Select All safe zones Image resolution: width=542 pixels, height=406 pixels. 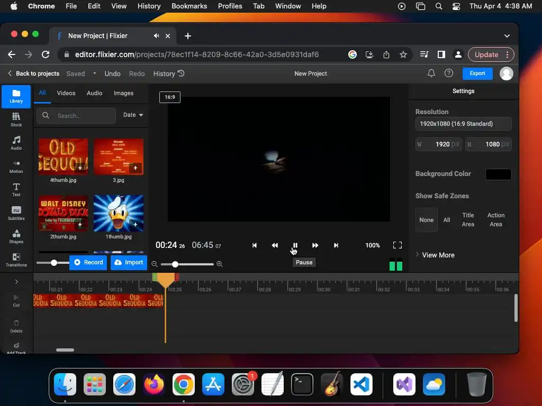point(447,220)
